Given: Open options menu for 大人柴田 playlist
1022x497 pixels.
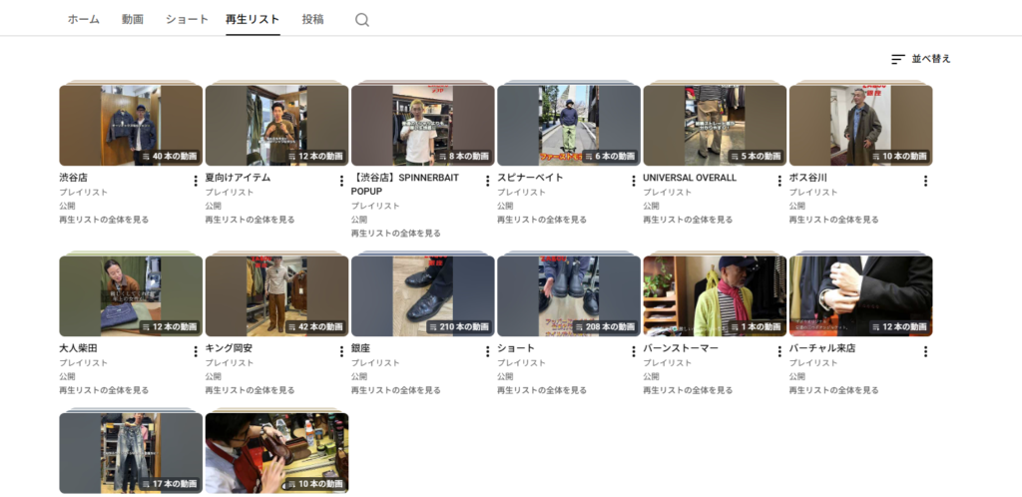Looking at the screenshot, I should point(196,351).
